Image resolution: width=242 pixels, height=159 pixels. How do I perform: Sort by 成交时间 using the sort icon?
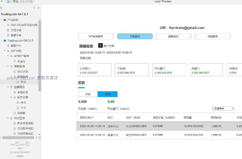92,118
